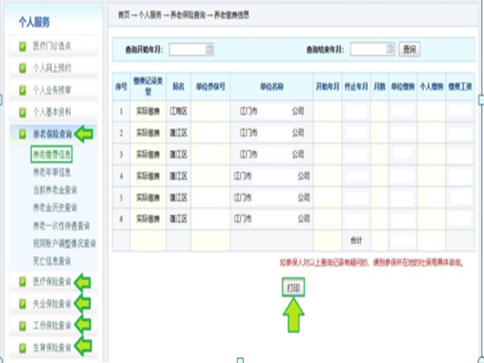Go to 养老保险查询 in breadcrumb

pos(188,15)
